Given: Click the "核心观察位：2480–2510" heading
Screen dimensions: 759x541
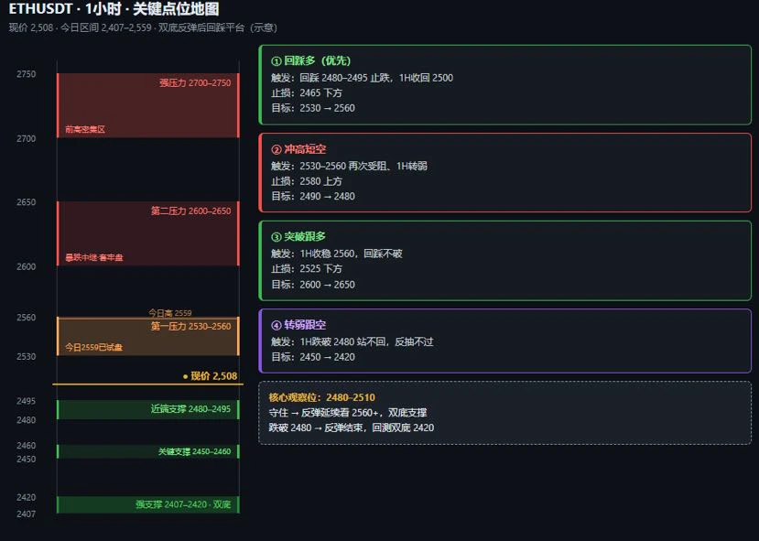Looking at the screenshot, I should 322,397.
